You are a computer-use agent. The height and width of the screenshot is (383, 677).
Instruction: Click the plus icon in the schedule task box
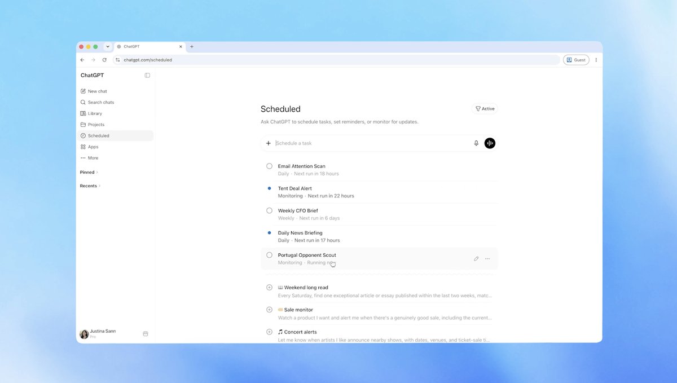pos(269,143)
